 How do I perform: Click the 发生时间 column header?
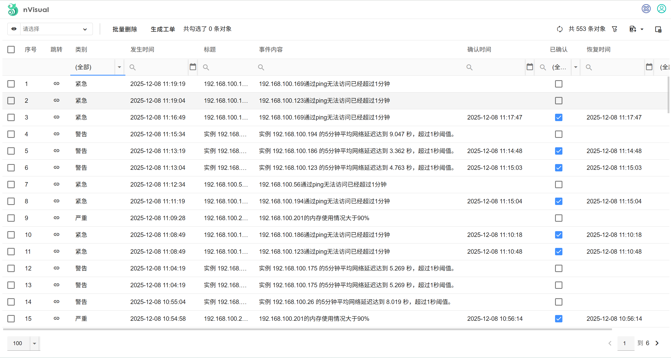point(142,50)
